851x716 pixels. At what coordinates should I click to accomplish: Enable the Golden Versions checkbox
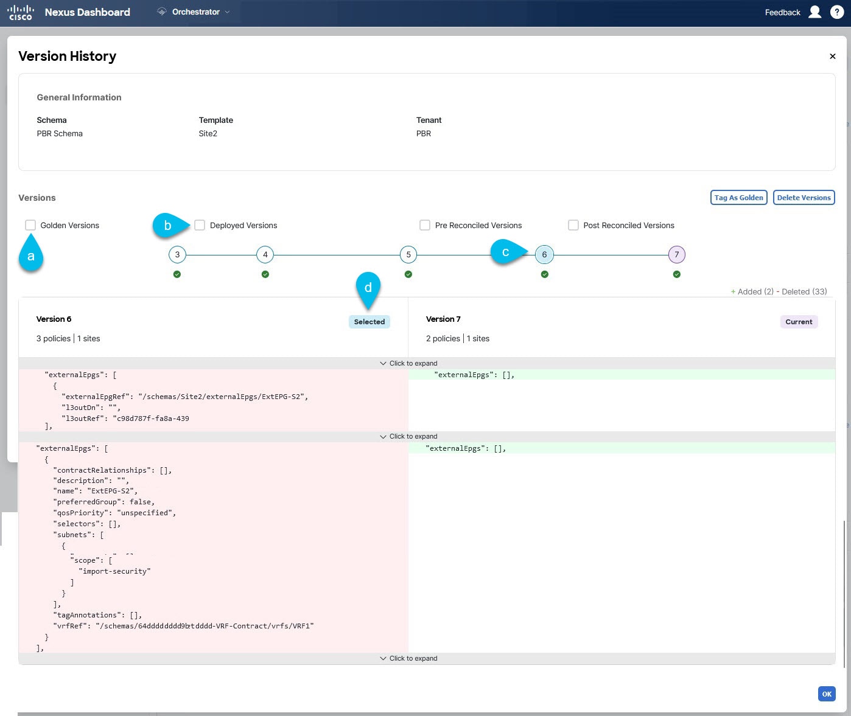pyautogui.click(x=30, y=225)
